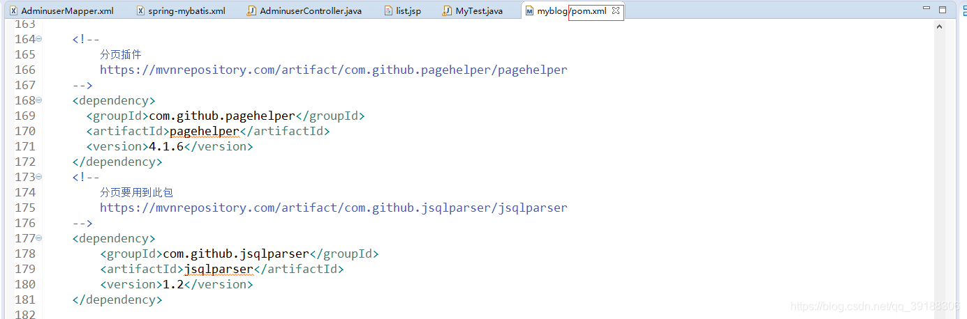
Task: Collapse the comment block at line 164
Action: click(x=39, y=39)
